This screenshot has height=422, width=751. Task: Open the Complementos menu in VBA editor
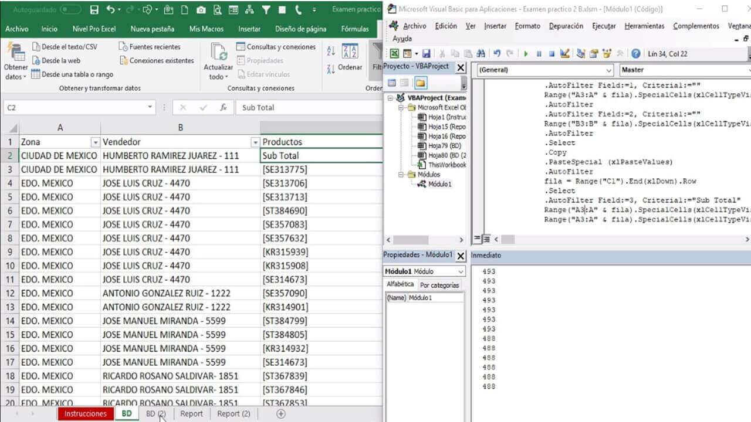pyautogui.click(x=696, y=26)
